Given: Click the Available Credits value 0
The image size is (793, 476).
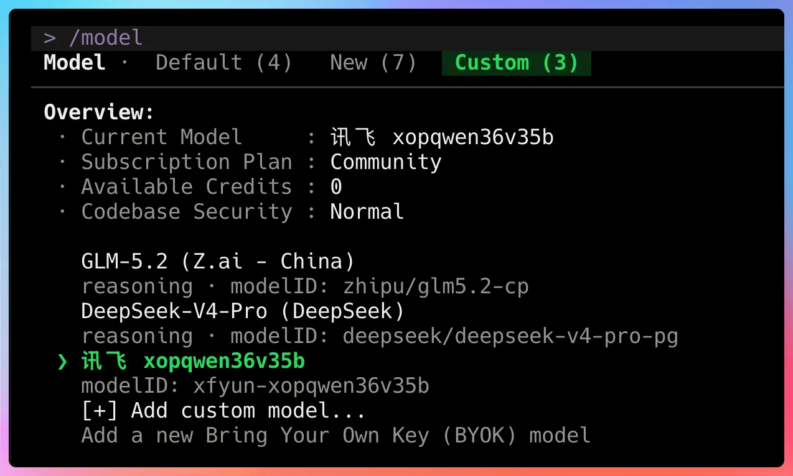Looking at the screenshot, I should (x=336, y=187).
